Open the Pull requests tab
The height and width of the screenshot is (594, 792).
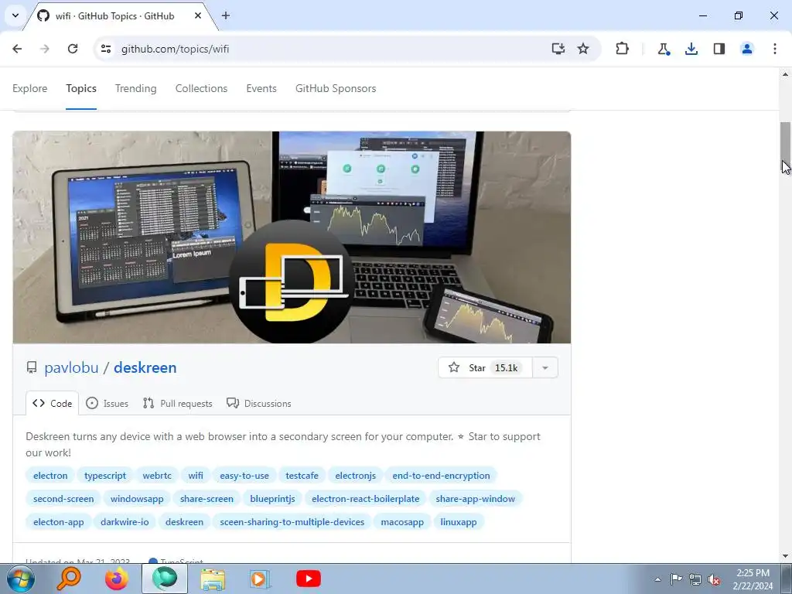click(x=177, y=404)
